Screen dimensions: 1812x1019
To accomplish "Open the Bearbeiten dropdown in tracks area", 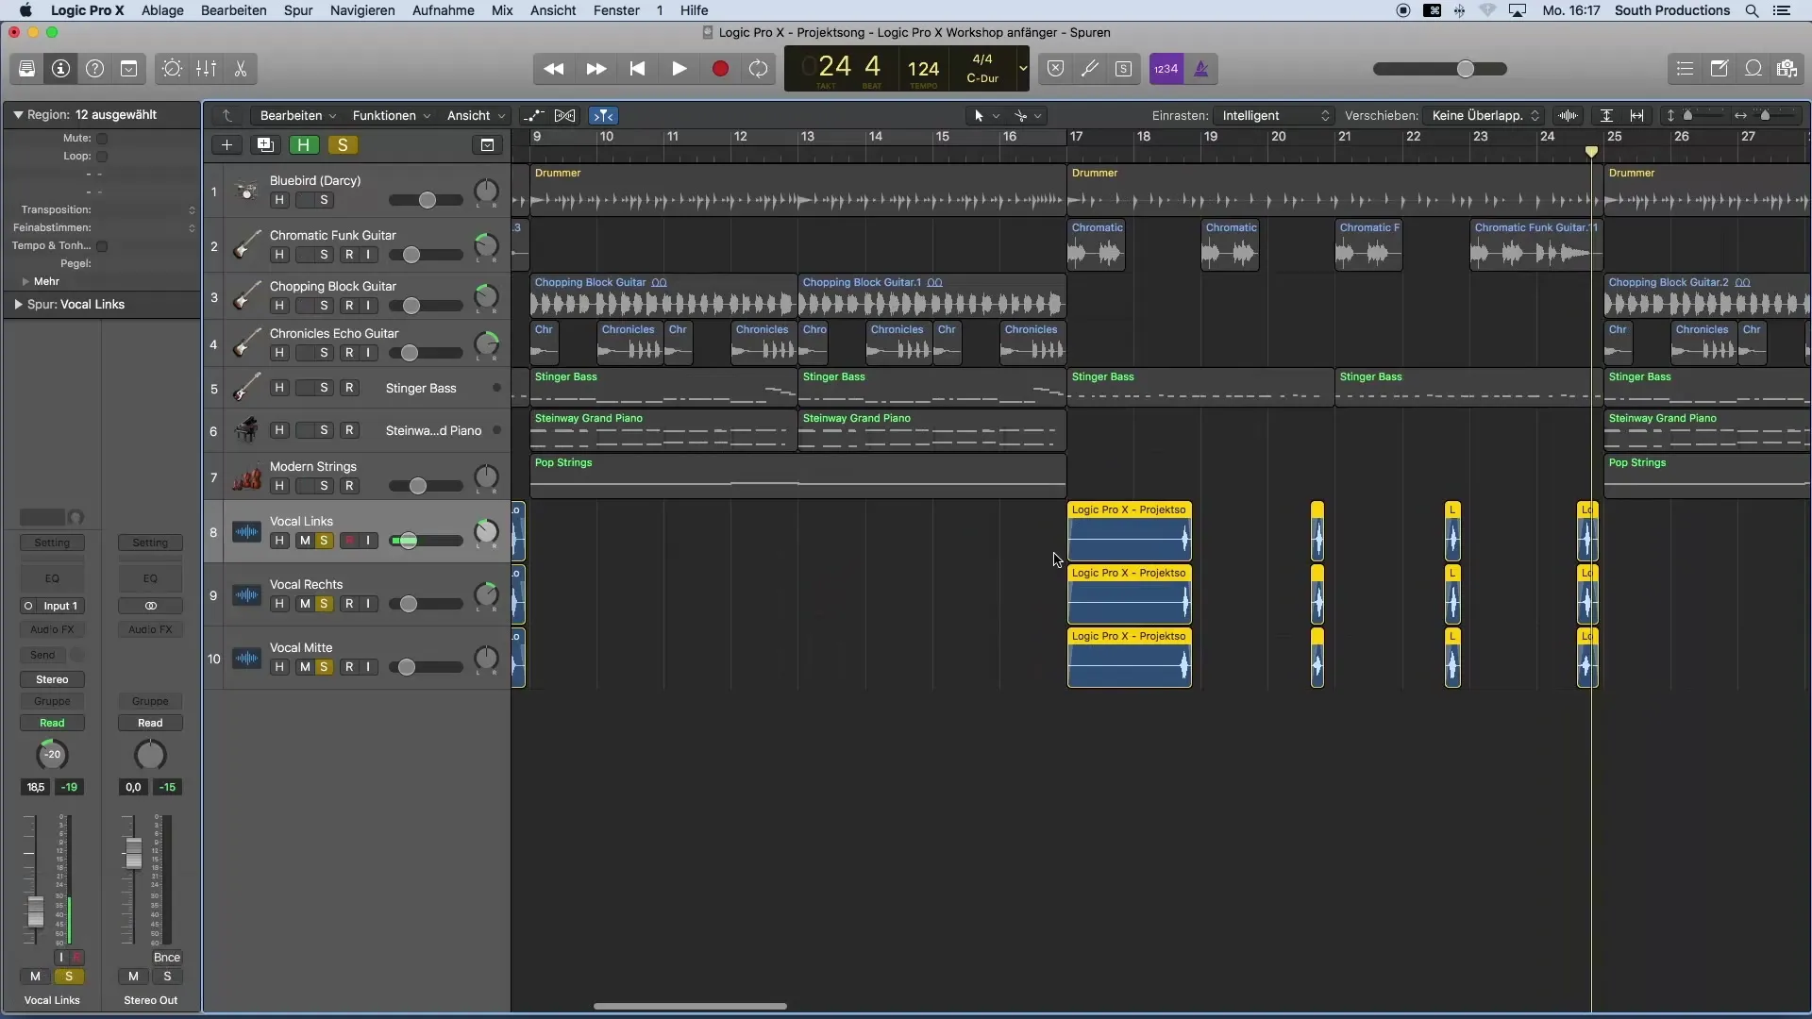I will click(x=297, y=116).
